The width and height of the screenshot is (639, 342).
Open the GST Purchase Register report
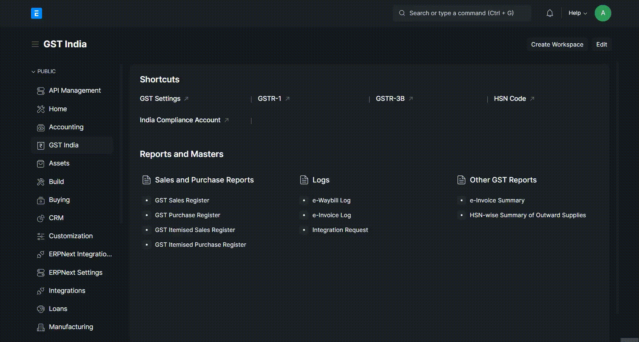[188, 215]
